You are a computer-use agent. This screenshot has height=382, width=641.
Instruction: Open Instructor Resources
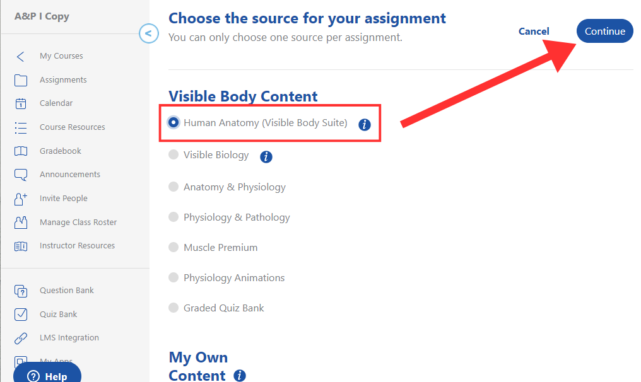click(76, 245)
